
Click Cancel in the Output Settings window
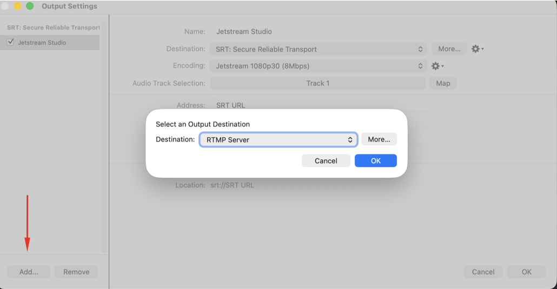click(483, 272)
